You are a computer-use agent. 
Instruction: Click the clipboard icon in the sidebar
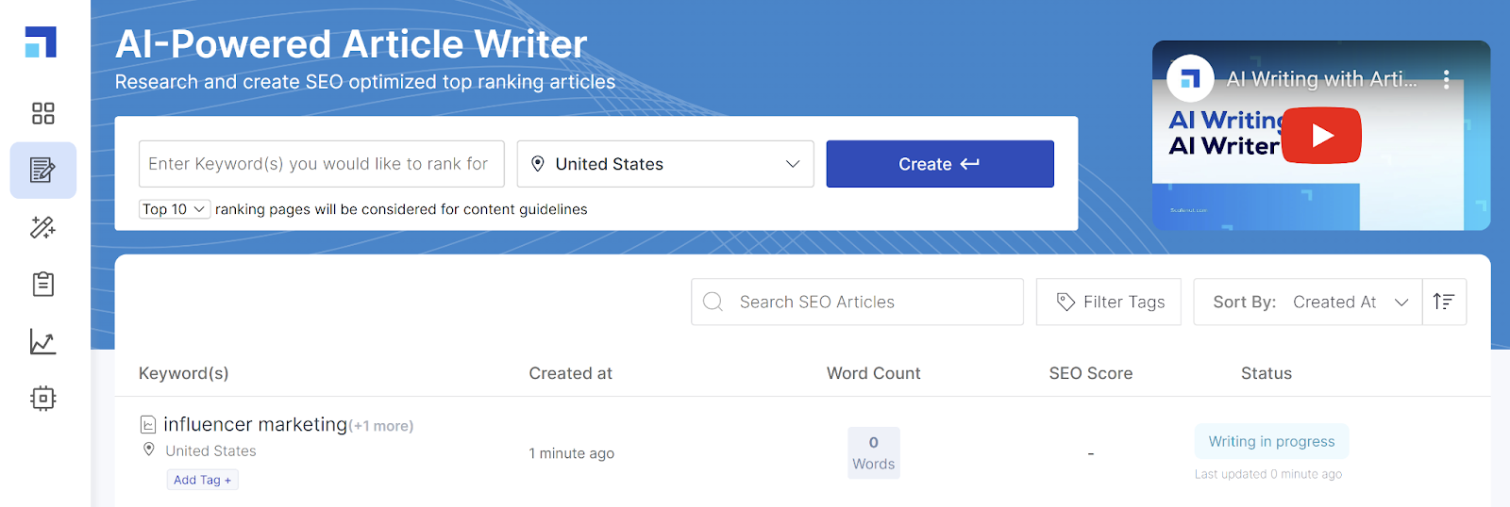pyautogui.click(x=43, y=284)
